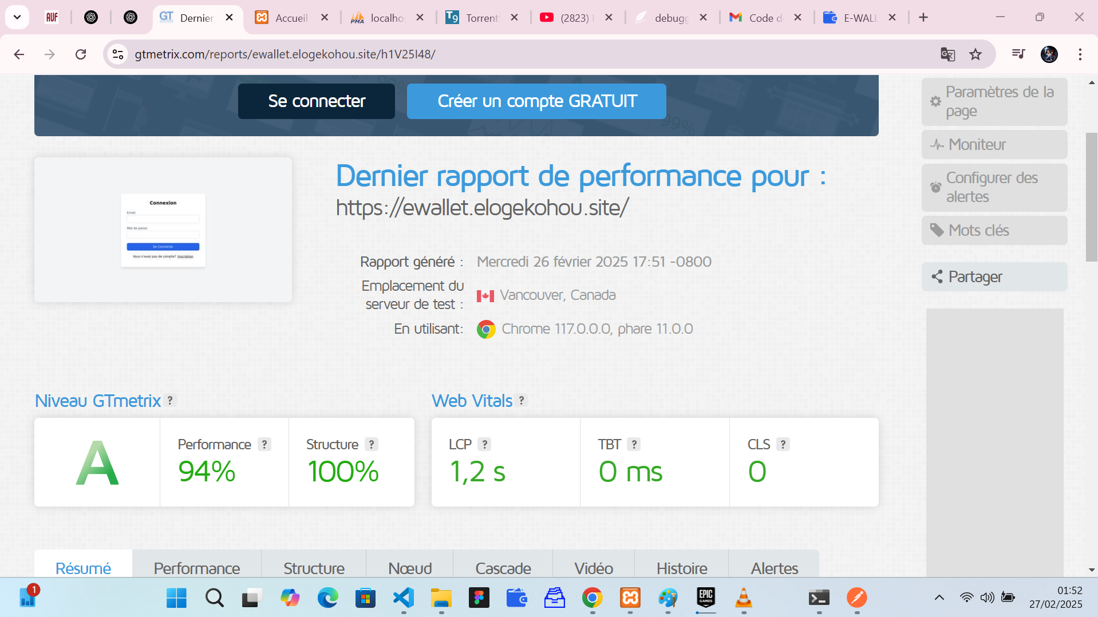
Task: Open the terminal from taskbar
Action: click(x=819, y=598)
